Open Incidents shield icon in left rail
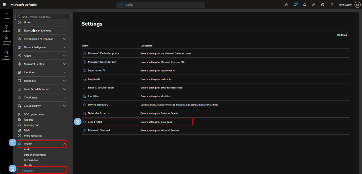Viewport: 362px width, 174px height. [x=6, y=27]
